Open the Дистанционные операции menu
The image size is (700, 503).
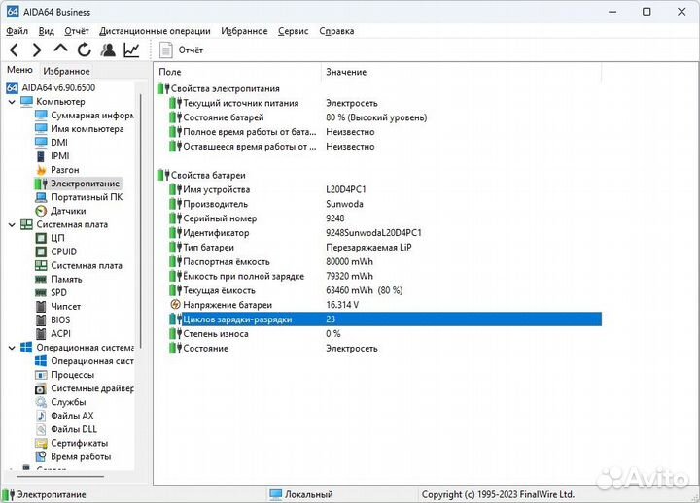[155, 31]
